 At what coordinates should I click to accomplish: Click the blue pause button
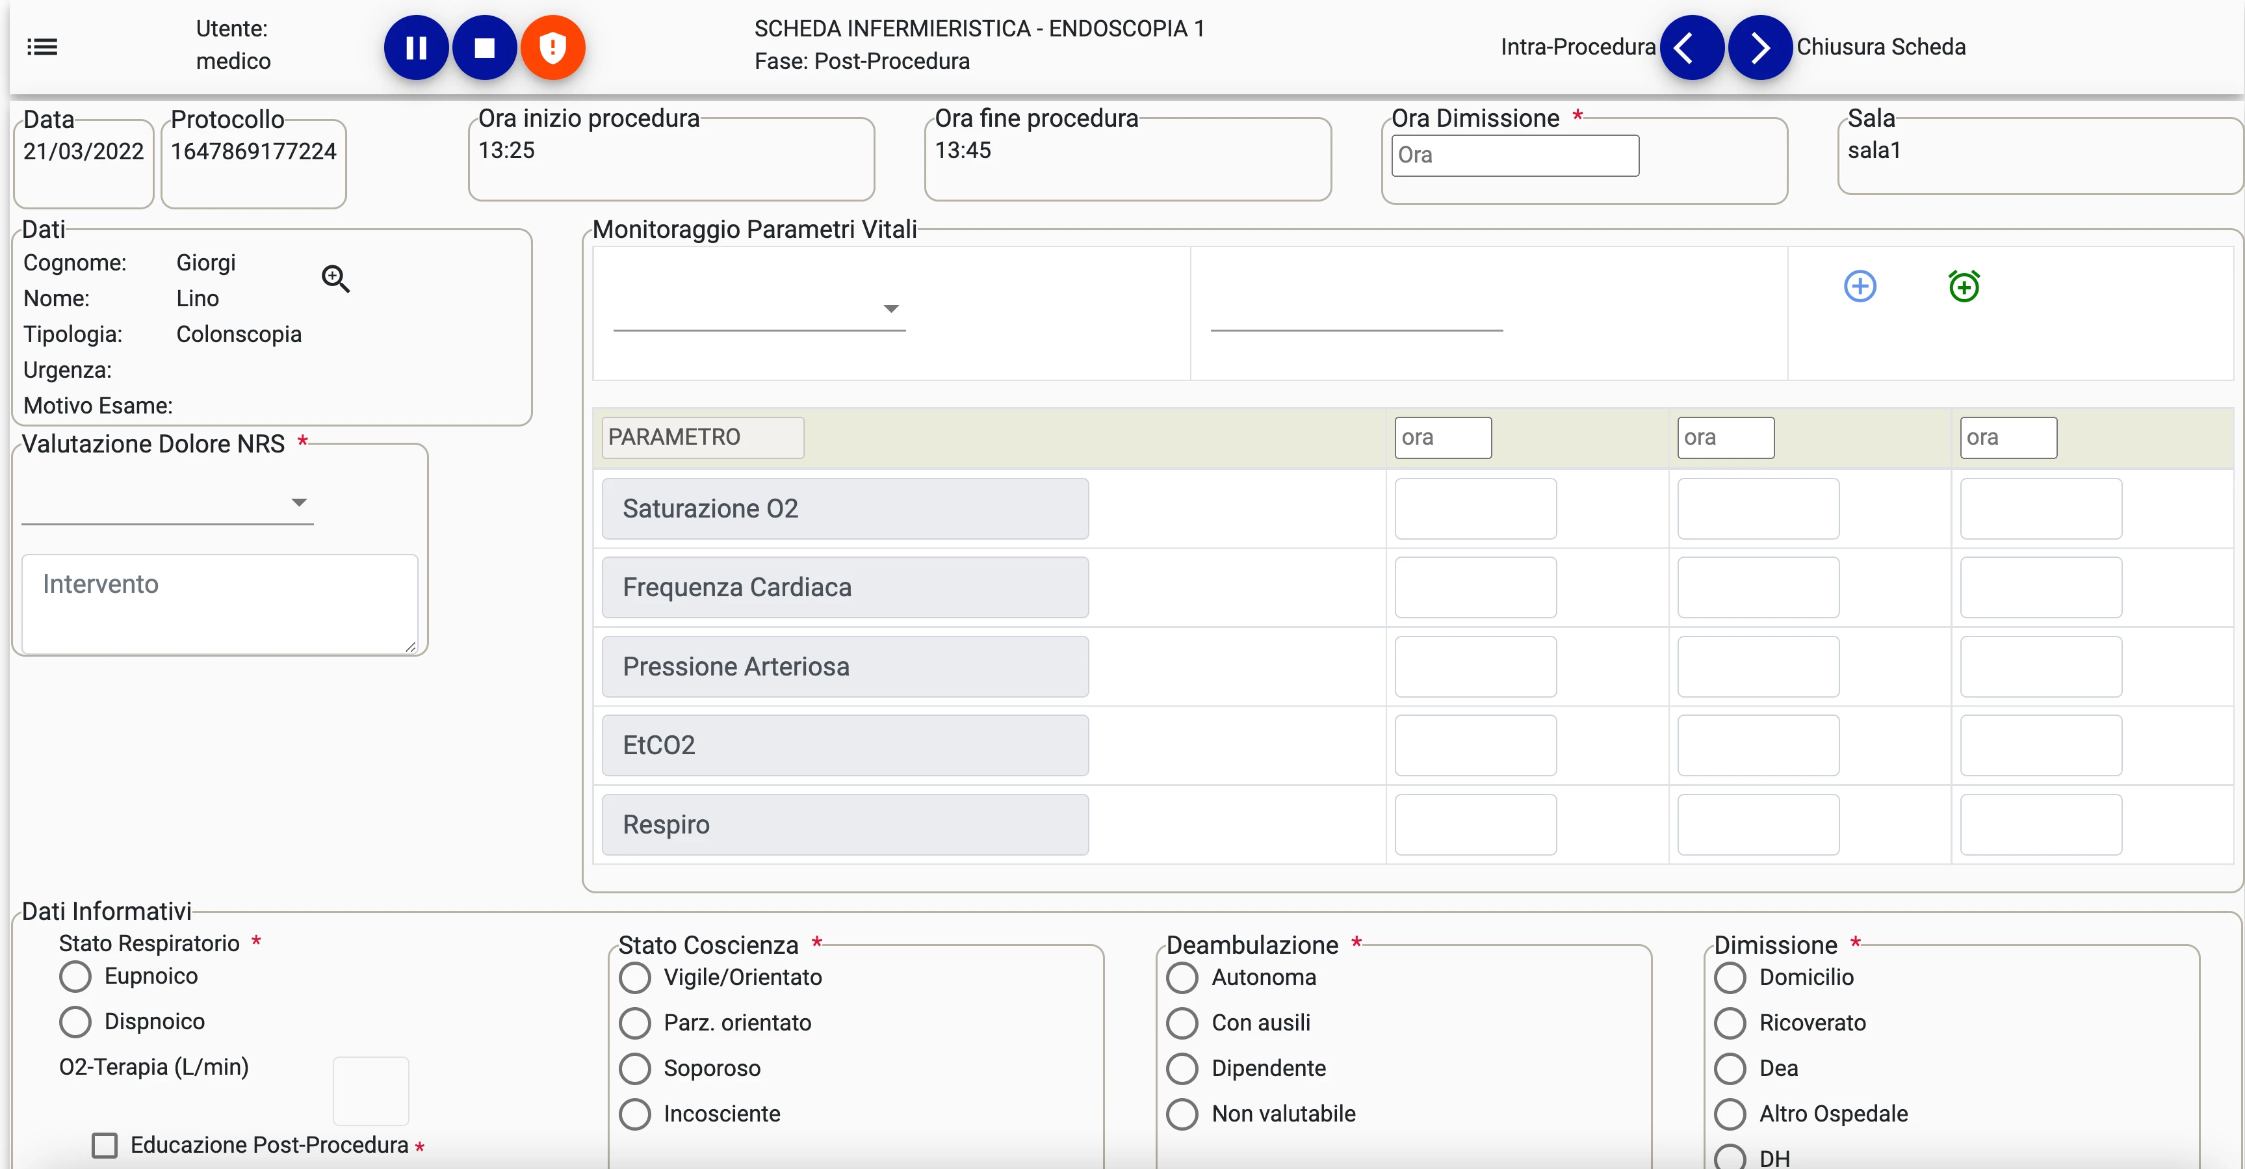416,47
